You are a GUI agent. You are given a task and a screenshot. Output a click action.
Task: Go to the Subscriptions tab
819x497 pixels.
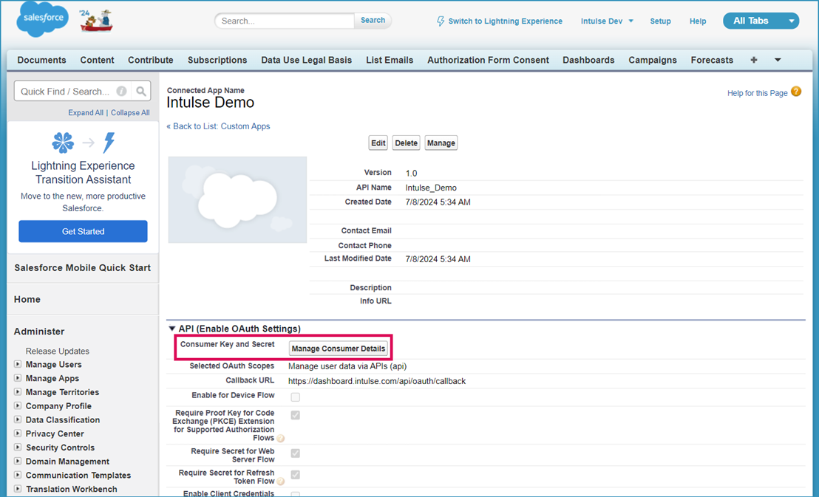[x=217, y=60]
